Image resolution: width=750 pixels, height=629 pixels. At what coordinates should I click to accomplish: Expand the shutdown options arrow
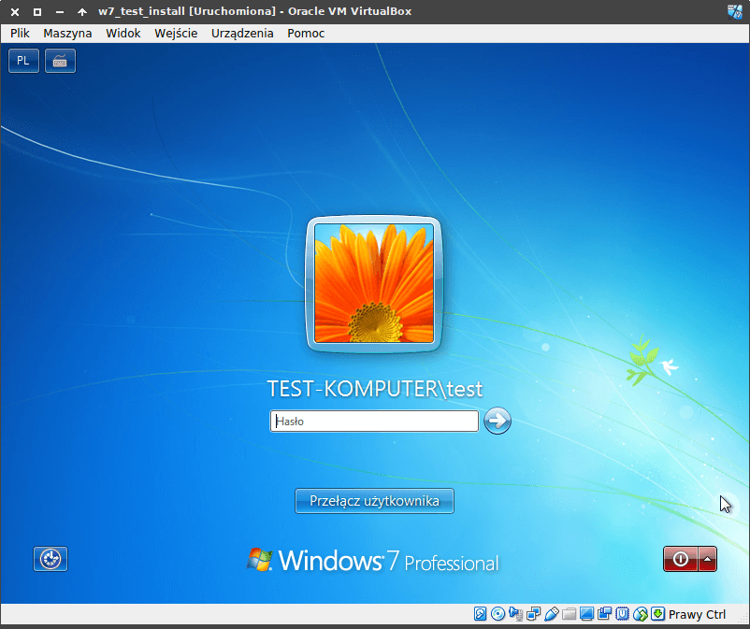[x=707, y=559]
